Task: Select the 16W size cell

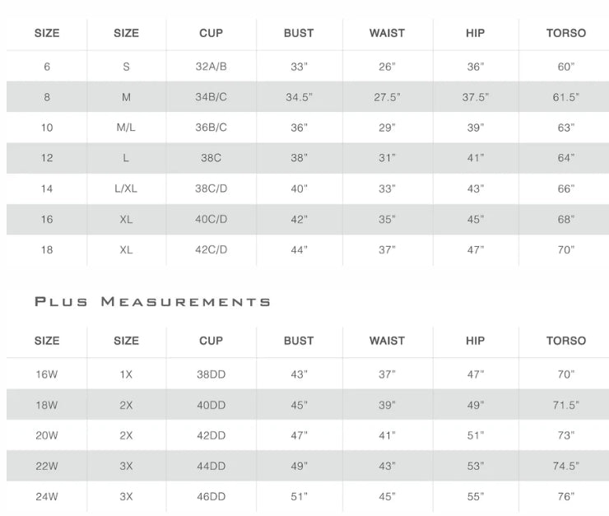Action: pyautogui.click(x=47, y=374)
